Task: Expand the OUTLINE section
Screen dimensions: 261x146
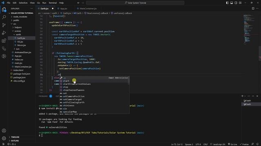Action: (15, 141)
